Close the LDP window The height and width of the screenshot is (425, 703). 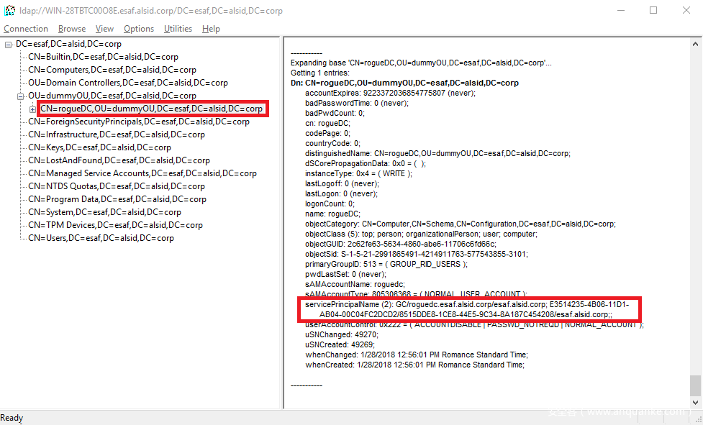click(686, 10)
